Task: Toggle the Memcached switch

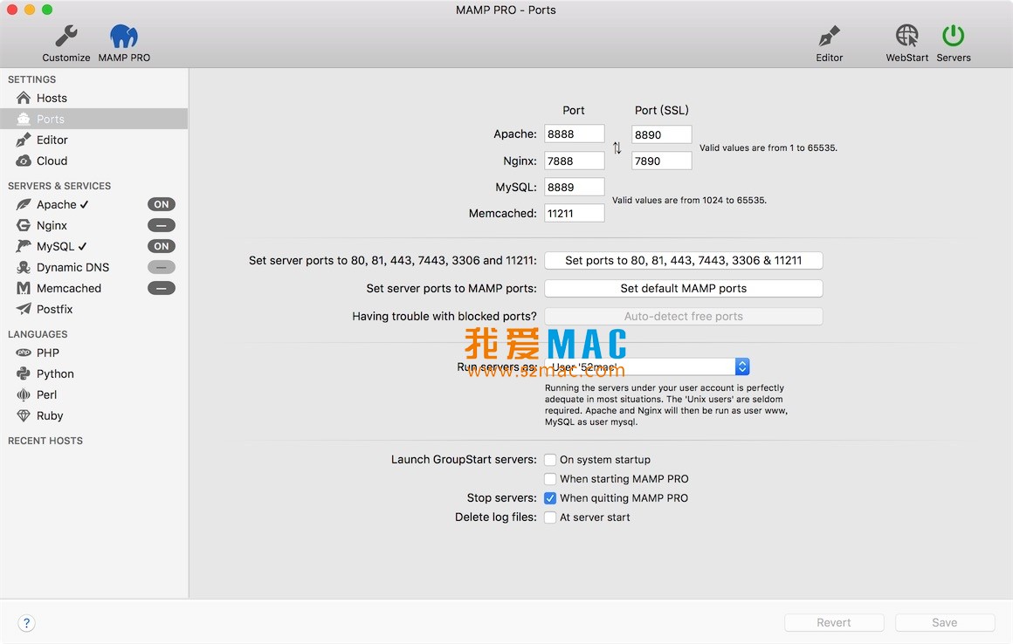Action: [161, 288]
